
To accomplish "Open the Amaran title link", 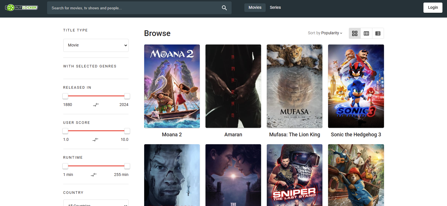I will (233, 135).
